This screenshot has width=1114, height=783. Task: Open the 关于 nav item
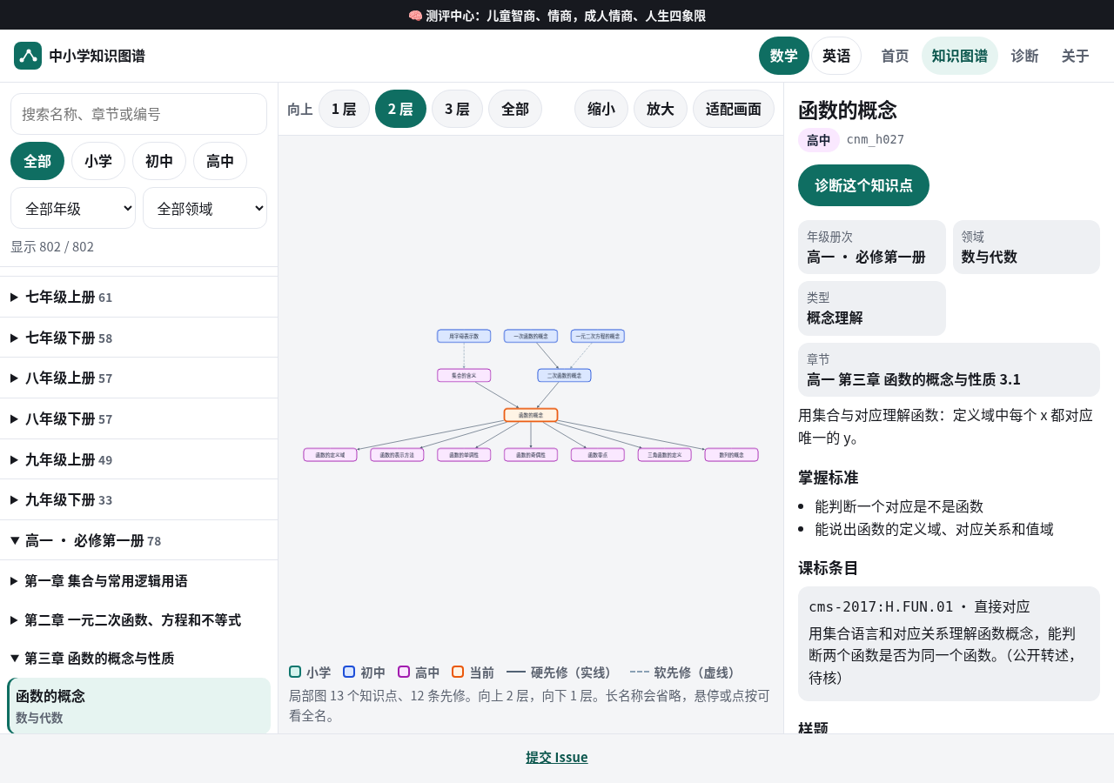(1076, 56)
